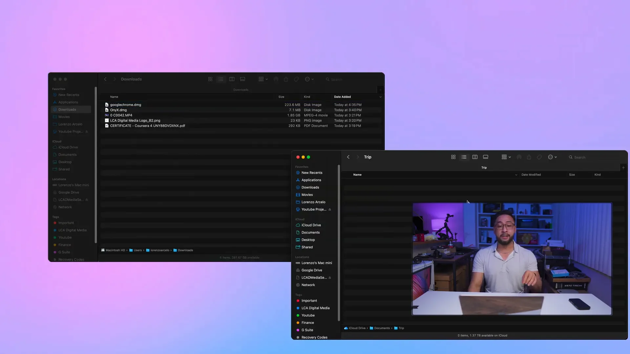The height and width of the screenshot is (354, 630).
Task: Go back in the Trip window
Action: (348, 157)
